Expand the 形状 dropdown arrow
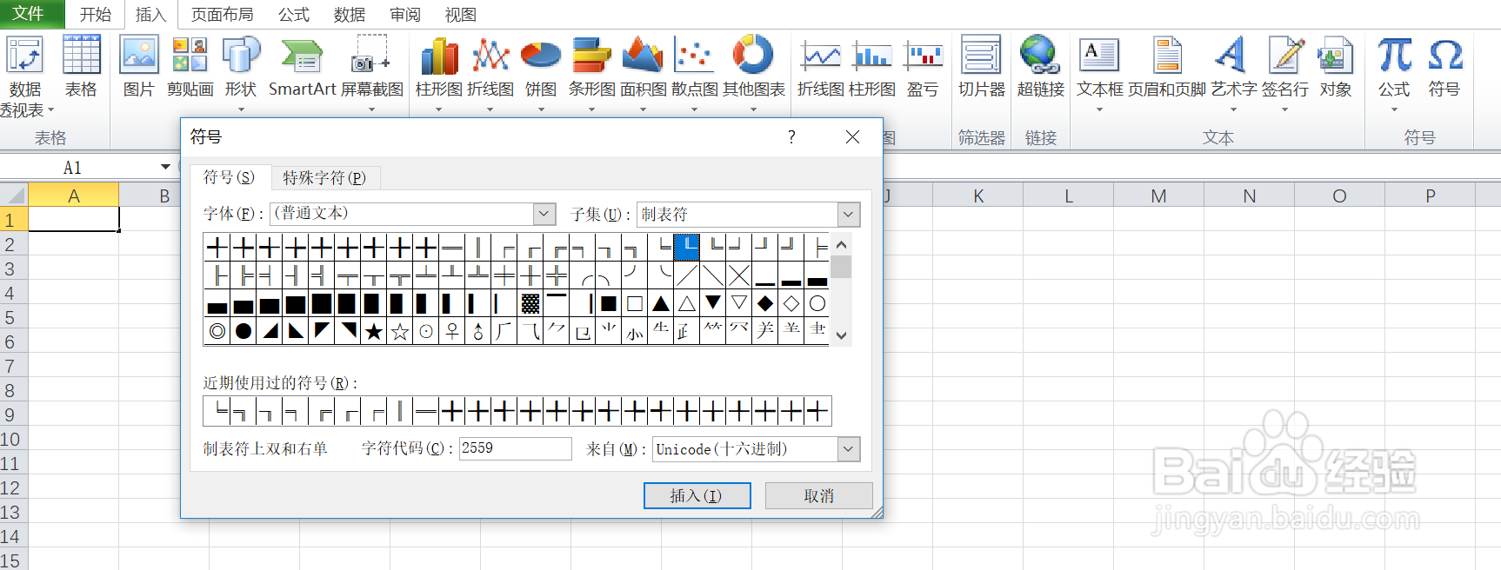This screenshot has width=1501, height=570. (241, 109)
